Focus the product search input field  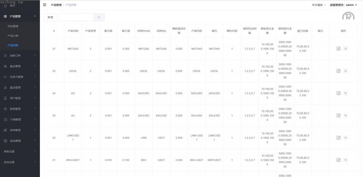[x=76, y=17]
